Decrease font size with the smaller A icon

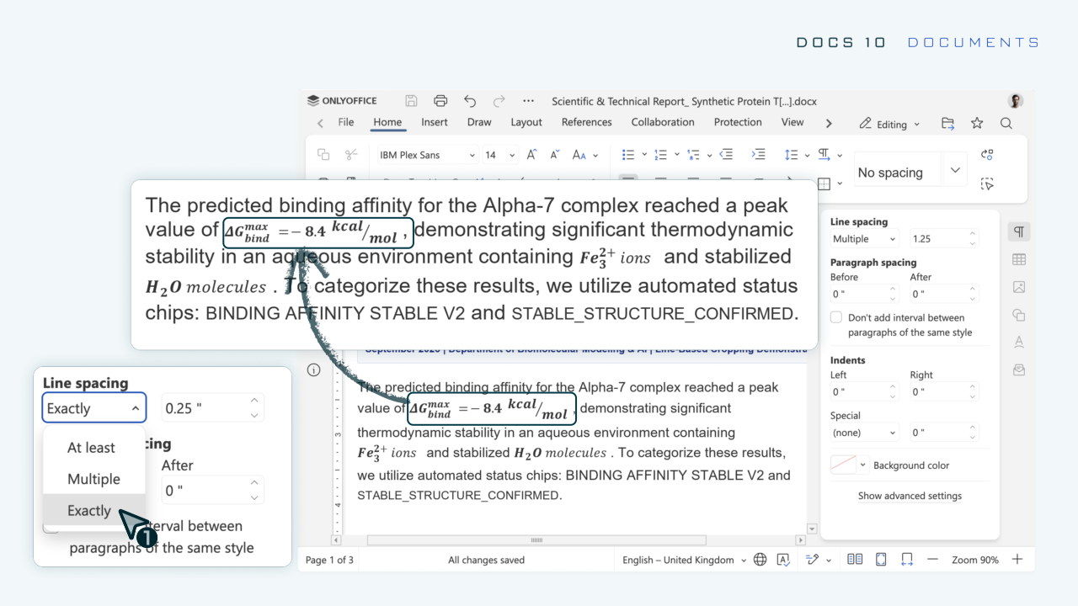coord(555,155)
